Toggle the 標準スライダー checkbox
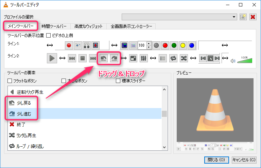261x168 pixels. click(x=118, y=81)
